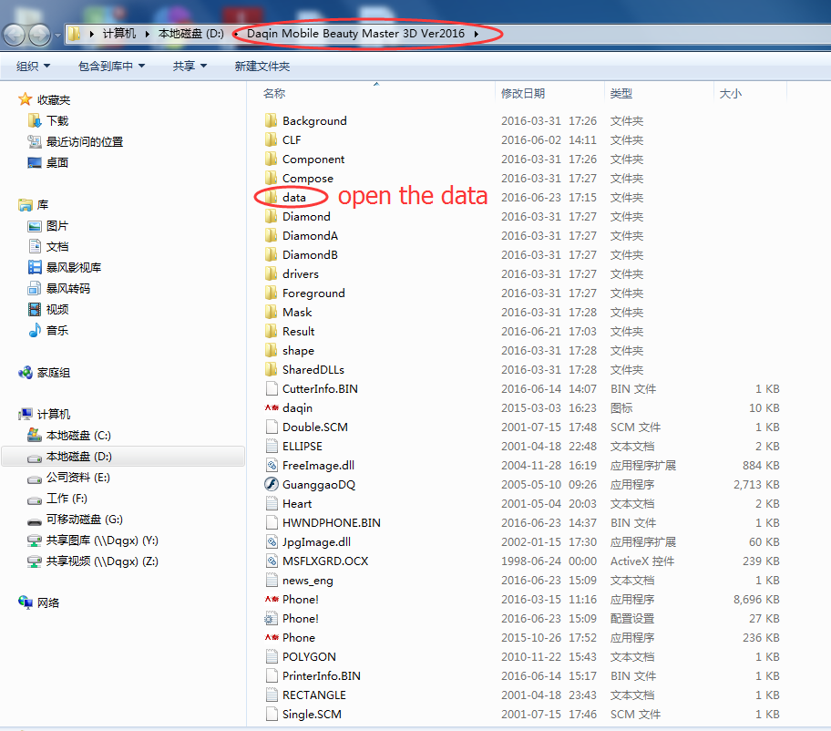831x731 pixels.
Task: Open 最近访问的位置 in the sidebar
Action: click(x=84, y=141)
